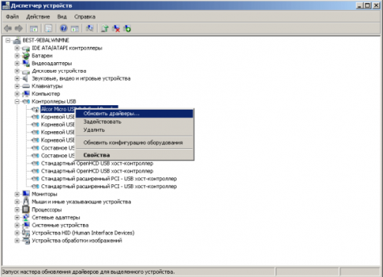Viewport: 383px width, 277px height.
Task: Choose Обновить конфигурацию оборудования
Action: (x=135, y=143)
